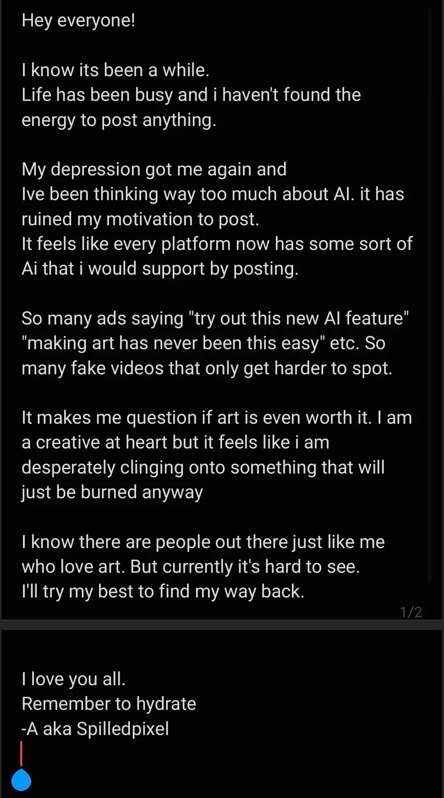Viewport: 444px width, 798px height.
Task: Click the line "I know its been a while."
Action: pyautogui.click(x=115, y=70)
